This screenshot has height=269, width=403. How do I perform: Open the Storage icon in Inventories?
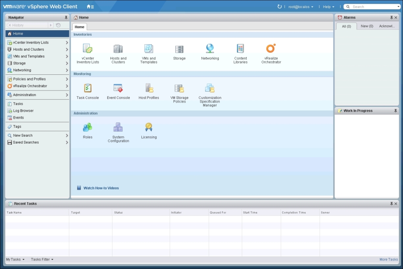179,49
